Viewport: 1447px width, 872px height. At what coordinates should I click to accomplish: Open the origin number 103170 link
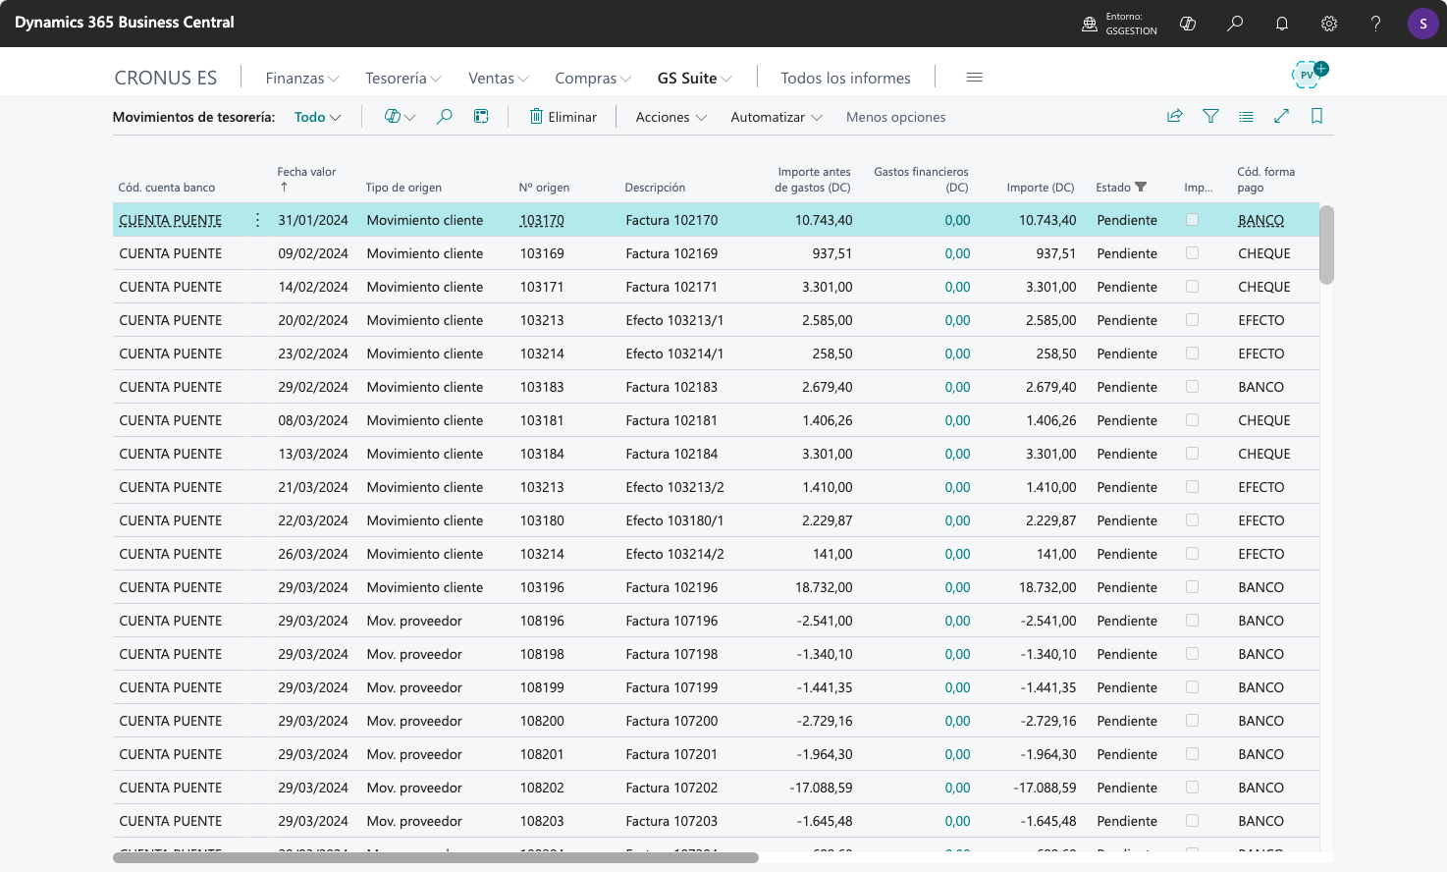point(542,221)
